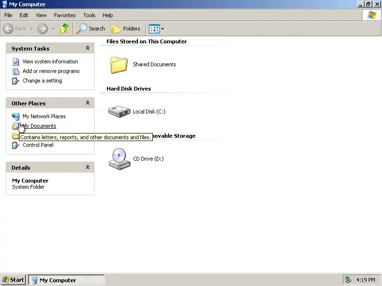Click the Details header title

[21, 168]
